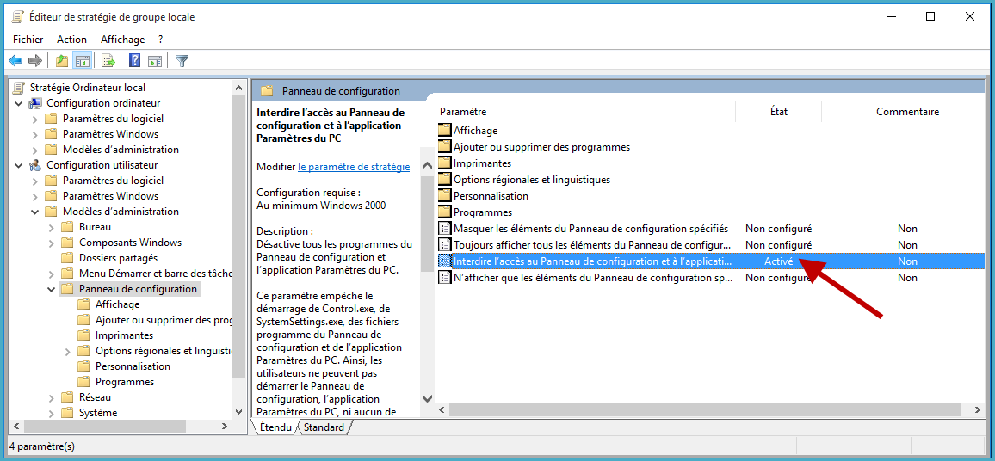Click the Up one level folder icon

click(62, 61)
